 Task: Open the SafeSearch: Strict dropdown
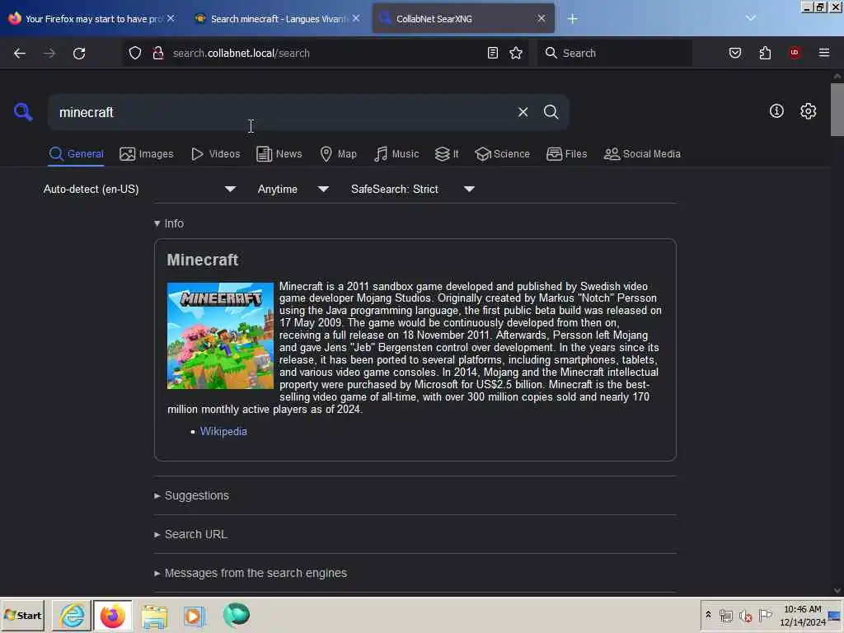(412, 189)
